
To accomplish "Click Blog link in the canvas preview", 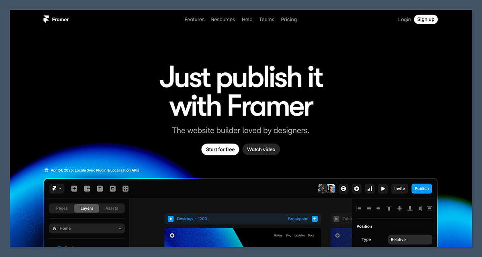I will pyautogui.click(x=288, y=235).
